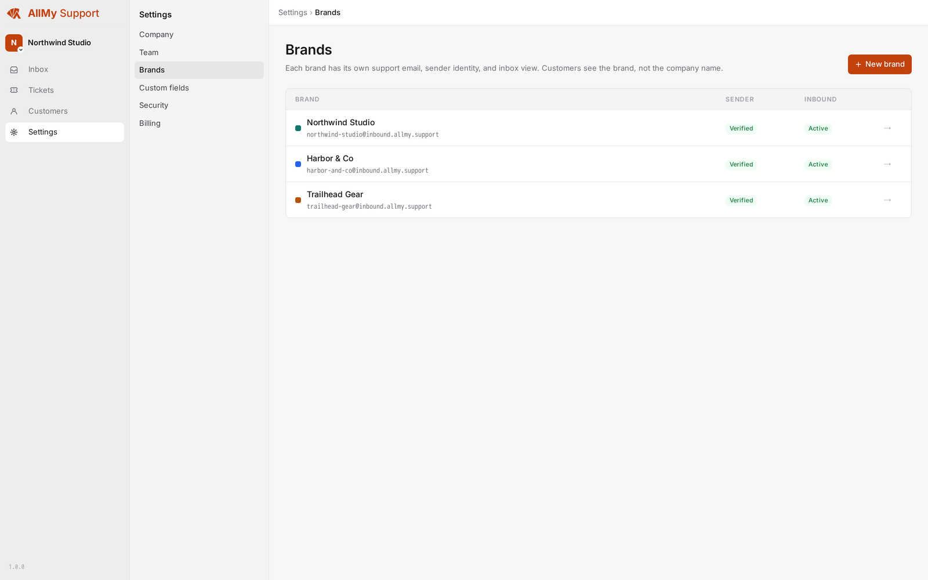This screenshot has height=580, width=928.
Task: Open Trailhead Gear brand row arrow
Action: point(887,200)
